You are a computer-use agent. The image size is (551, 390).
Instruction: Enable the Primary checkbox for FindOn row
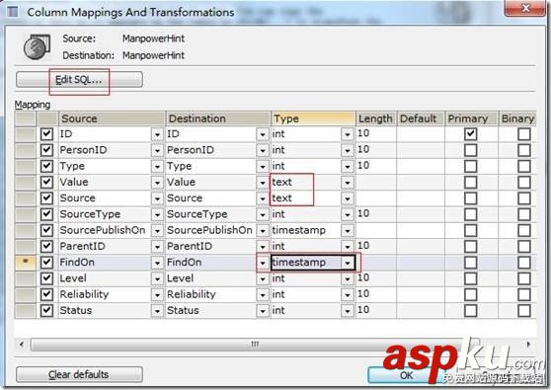(471, 263)
